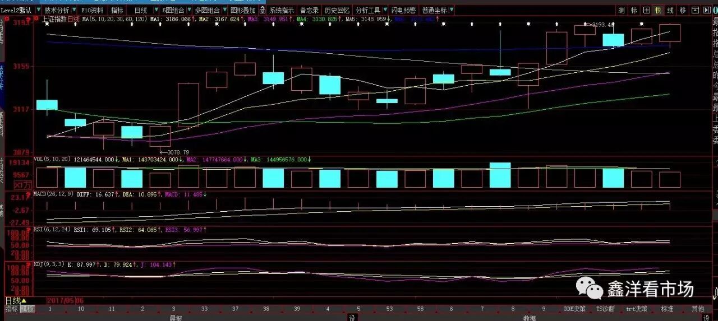Toggle the crosshair plus-box icon
The height and width of the screenshot is (321, 718).
pos(646,10)
